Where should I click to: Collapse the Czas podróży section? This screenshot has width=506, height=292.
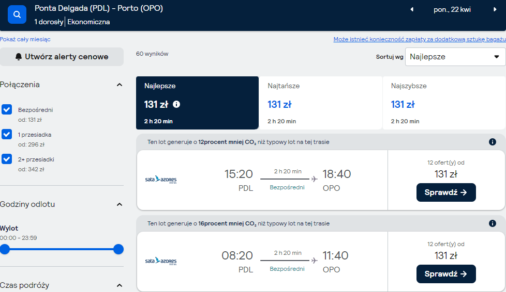point(120,286)
